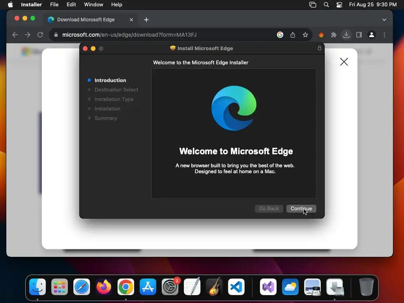Click the Google icon in address bar
Screen dimensions: 404x303
point(280,35)
